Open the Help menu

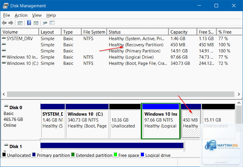[x=51, y=15]
